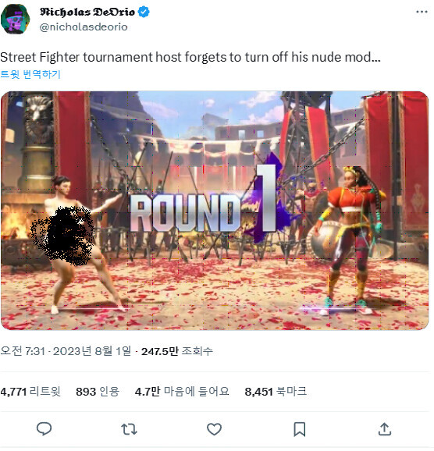434x451 pixels.
Task: Open the reply speech bubble icon
Action: [44, 429]
